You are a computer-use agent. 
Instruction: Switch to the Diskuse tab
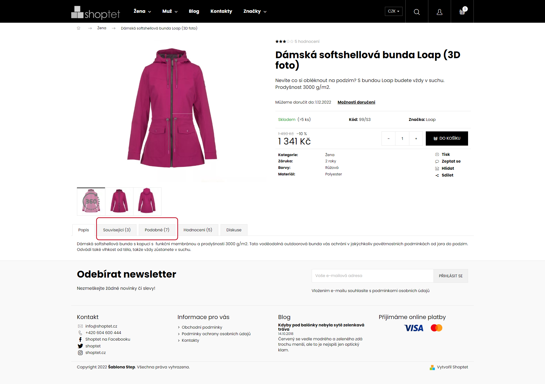click(x=234, y=230)
